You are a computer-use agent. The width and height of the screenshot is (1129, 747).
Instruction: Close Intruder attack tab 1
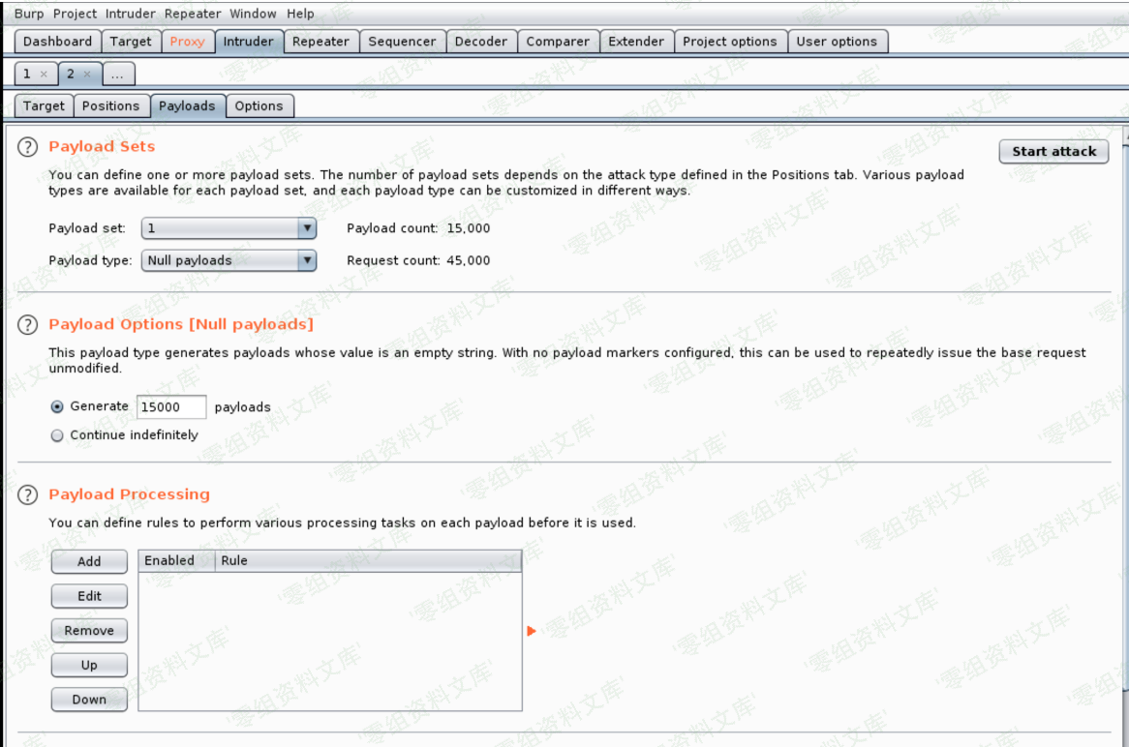(44, 75)
